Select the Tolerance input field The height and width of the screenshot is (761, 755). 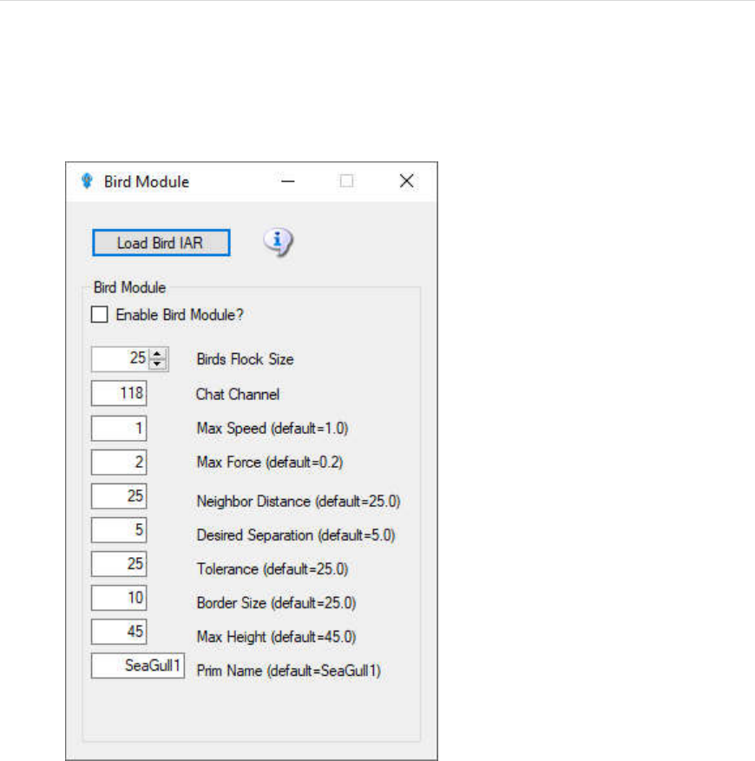(119, 564)
